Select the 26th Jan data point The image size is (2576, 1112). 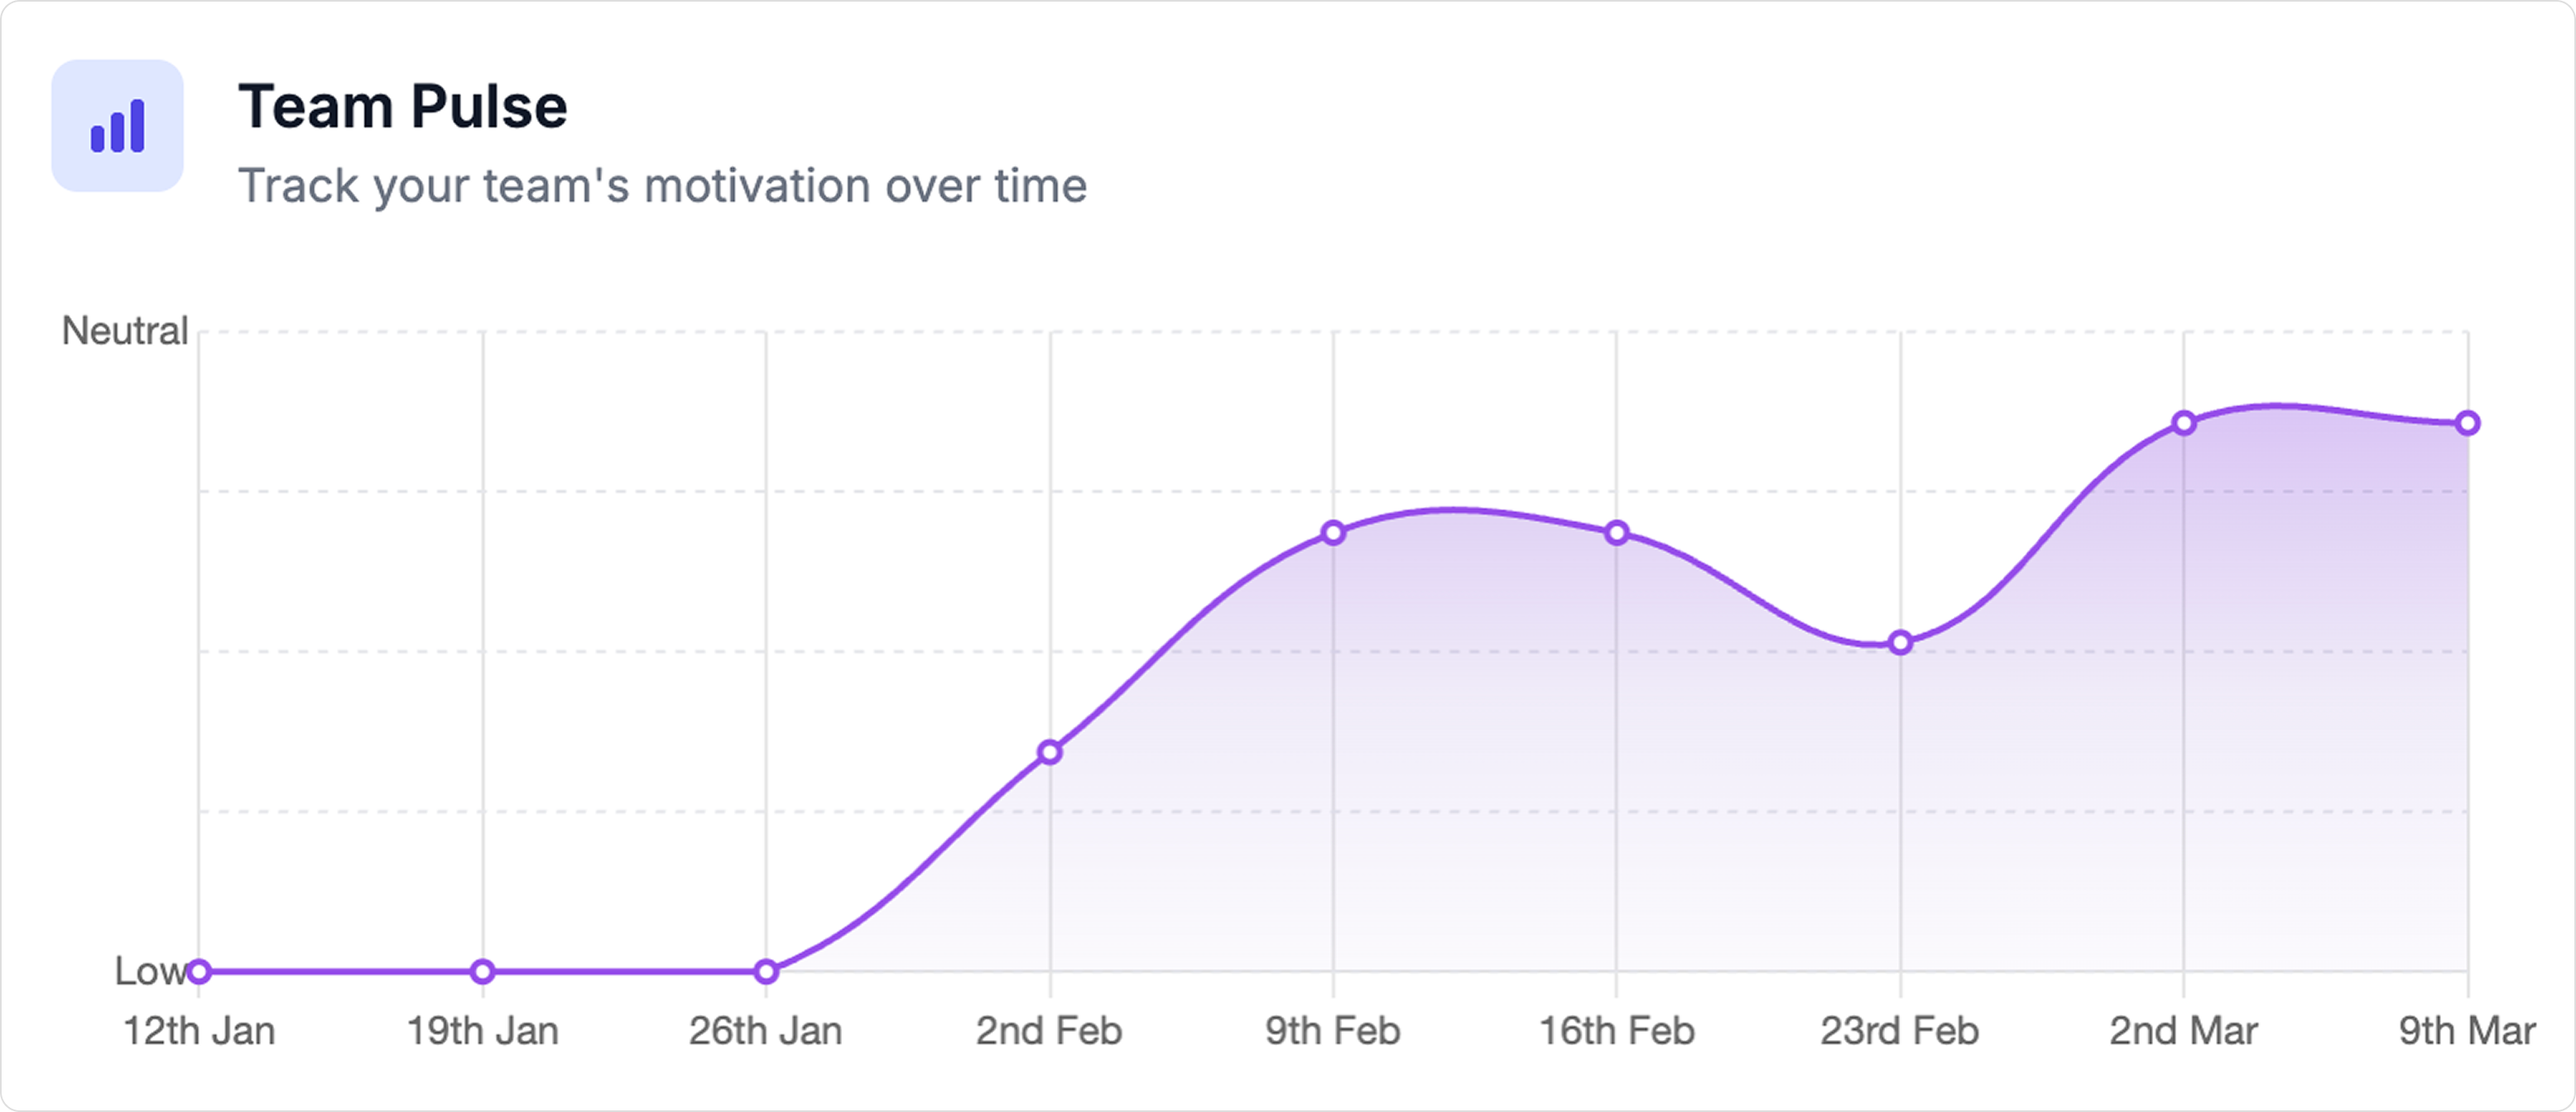[766, 971]
